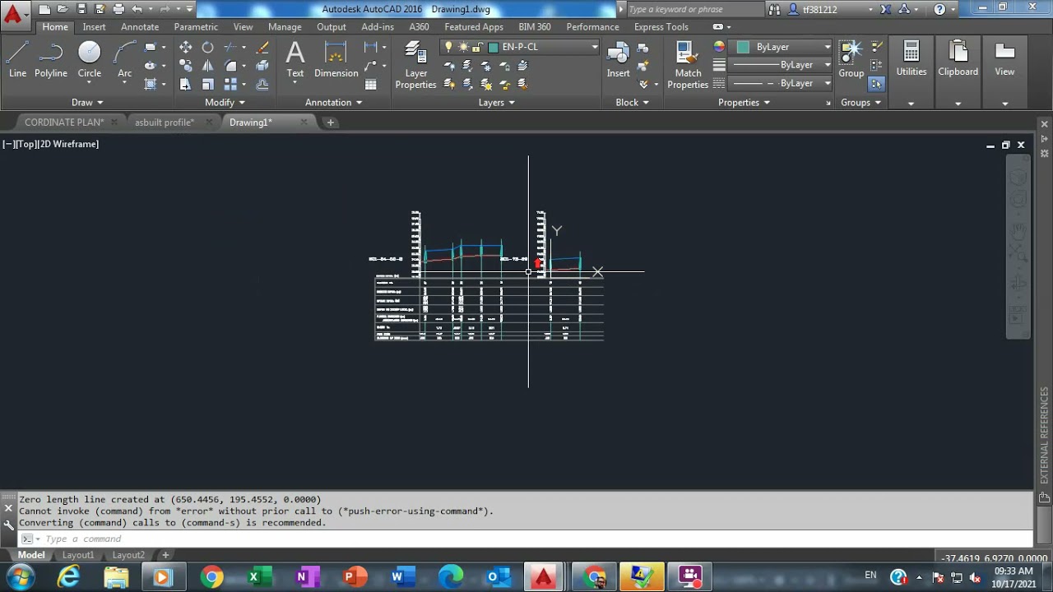Toggle freeze on the current layer
The image size is (1053, 592).
462,47
